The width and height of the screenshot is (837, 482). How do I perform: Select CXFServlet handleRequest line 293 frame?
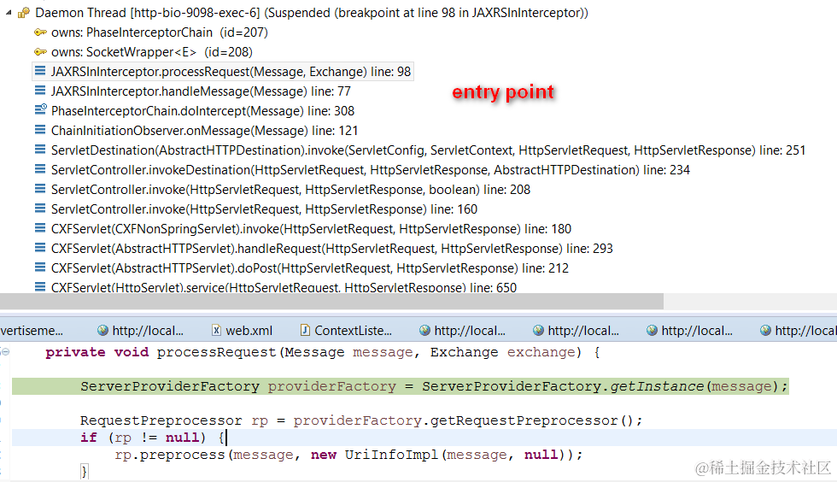[332, 249]
